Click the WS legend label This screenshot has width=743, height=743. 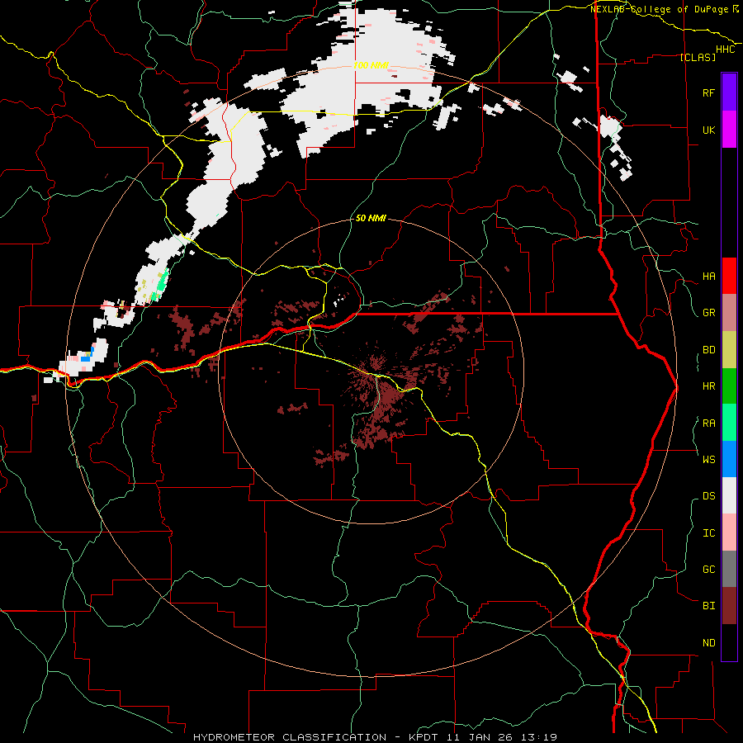click(x=708, y=460)
